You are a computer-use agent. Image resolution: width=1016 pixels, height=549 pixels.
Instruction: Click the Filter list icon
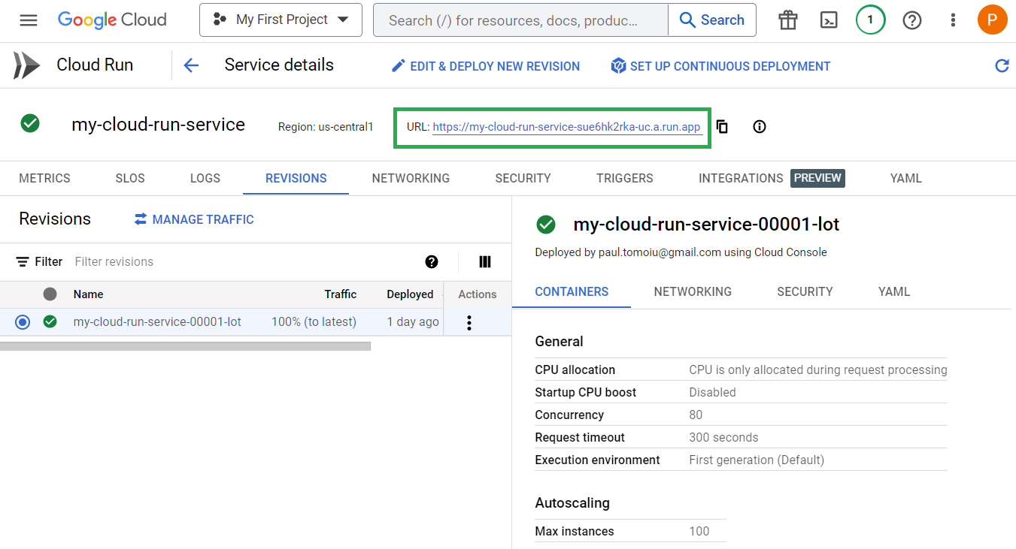click(23, 261)
